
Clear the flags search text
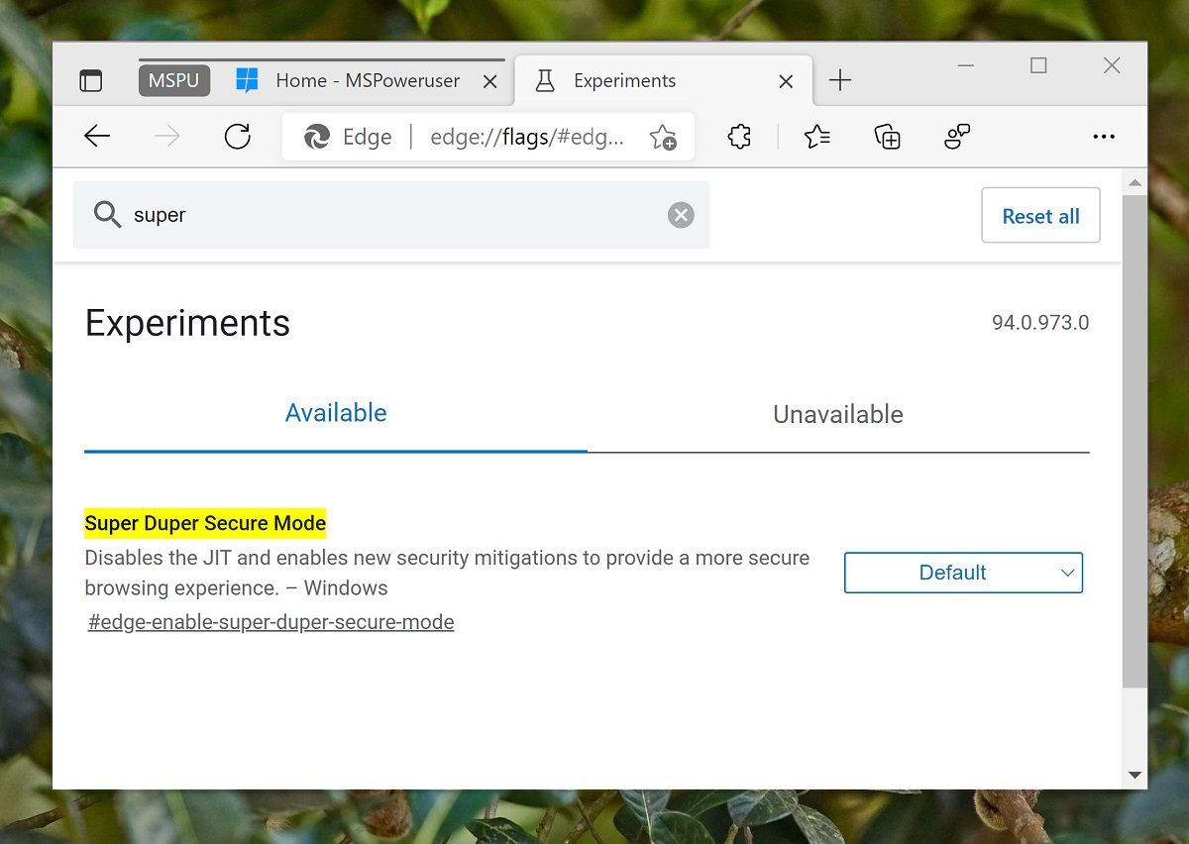pyautogui.click(x=681, y=215)
